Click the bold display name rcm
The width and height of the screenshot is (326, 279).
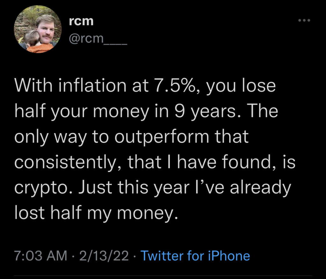click(x=81, y=21)
